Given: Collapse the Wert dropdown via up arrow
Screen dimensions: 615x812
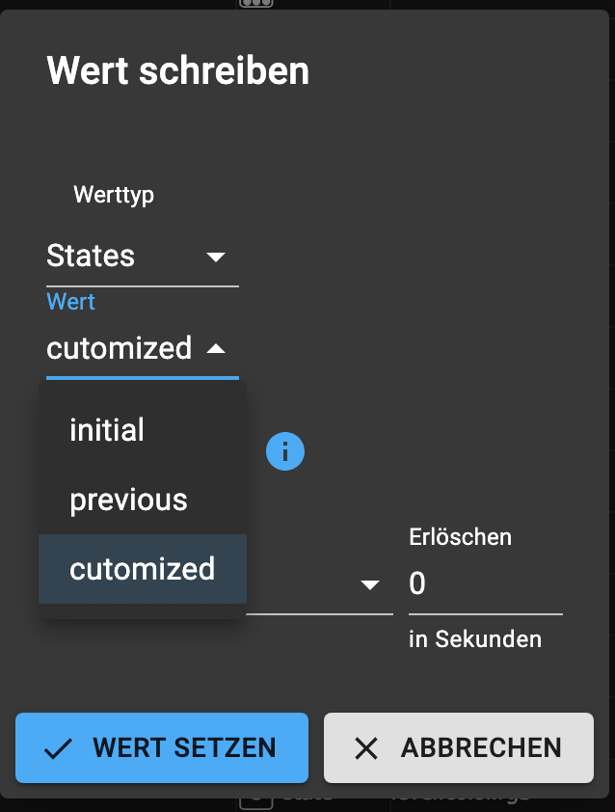Looking at the screenshot, I should click(215, 348).
